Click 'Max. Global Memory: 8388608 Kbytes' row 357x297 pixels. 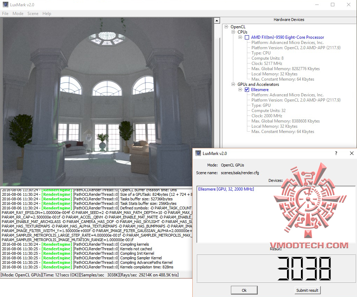286,121
